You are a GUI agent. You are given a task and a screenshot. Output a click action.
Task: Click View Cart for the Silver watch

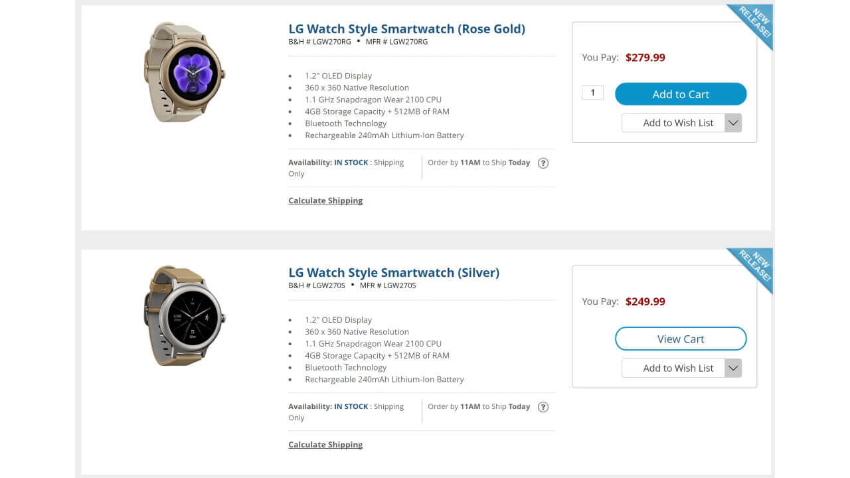(681, 338)
